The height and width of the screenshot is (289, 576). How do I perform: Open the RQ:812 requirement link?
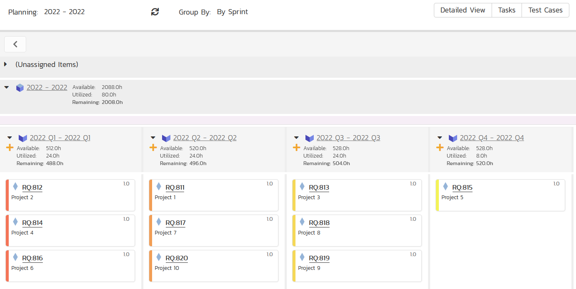pos(32,188)
